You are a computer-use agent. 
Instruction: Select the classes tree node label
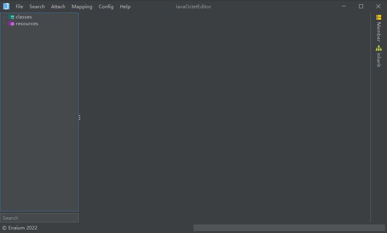pyautogui.click(x=24, y=17)
